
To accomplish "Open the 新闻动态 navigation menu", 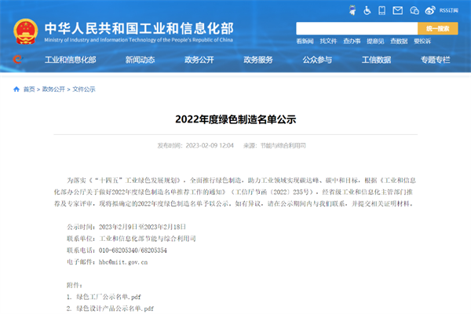I will (x=141, y=60).
